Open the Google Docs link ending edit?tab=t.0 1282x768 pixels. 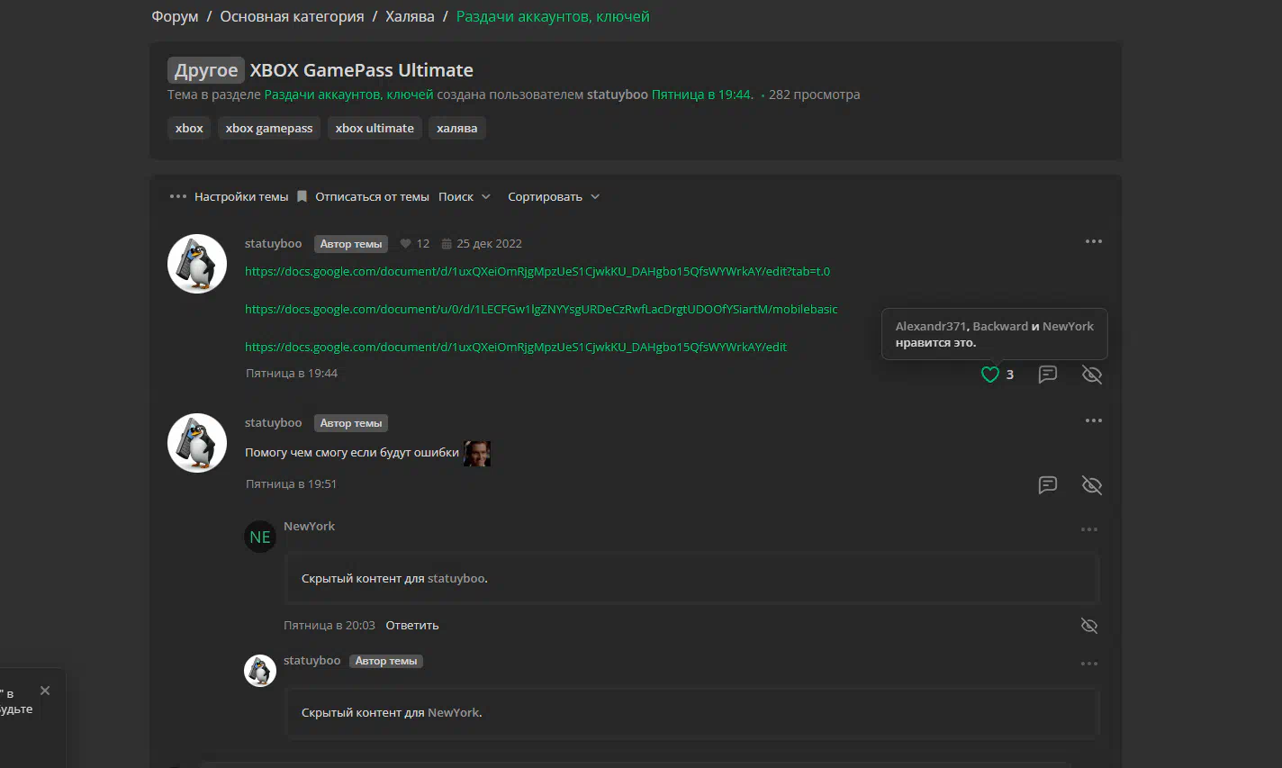(x=537, y=271)
